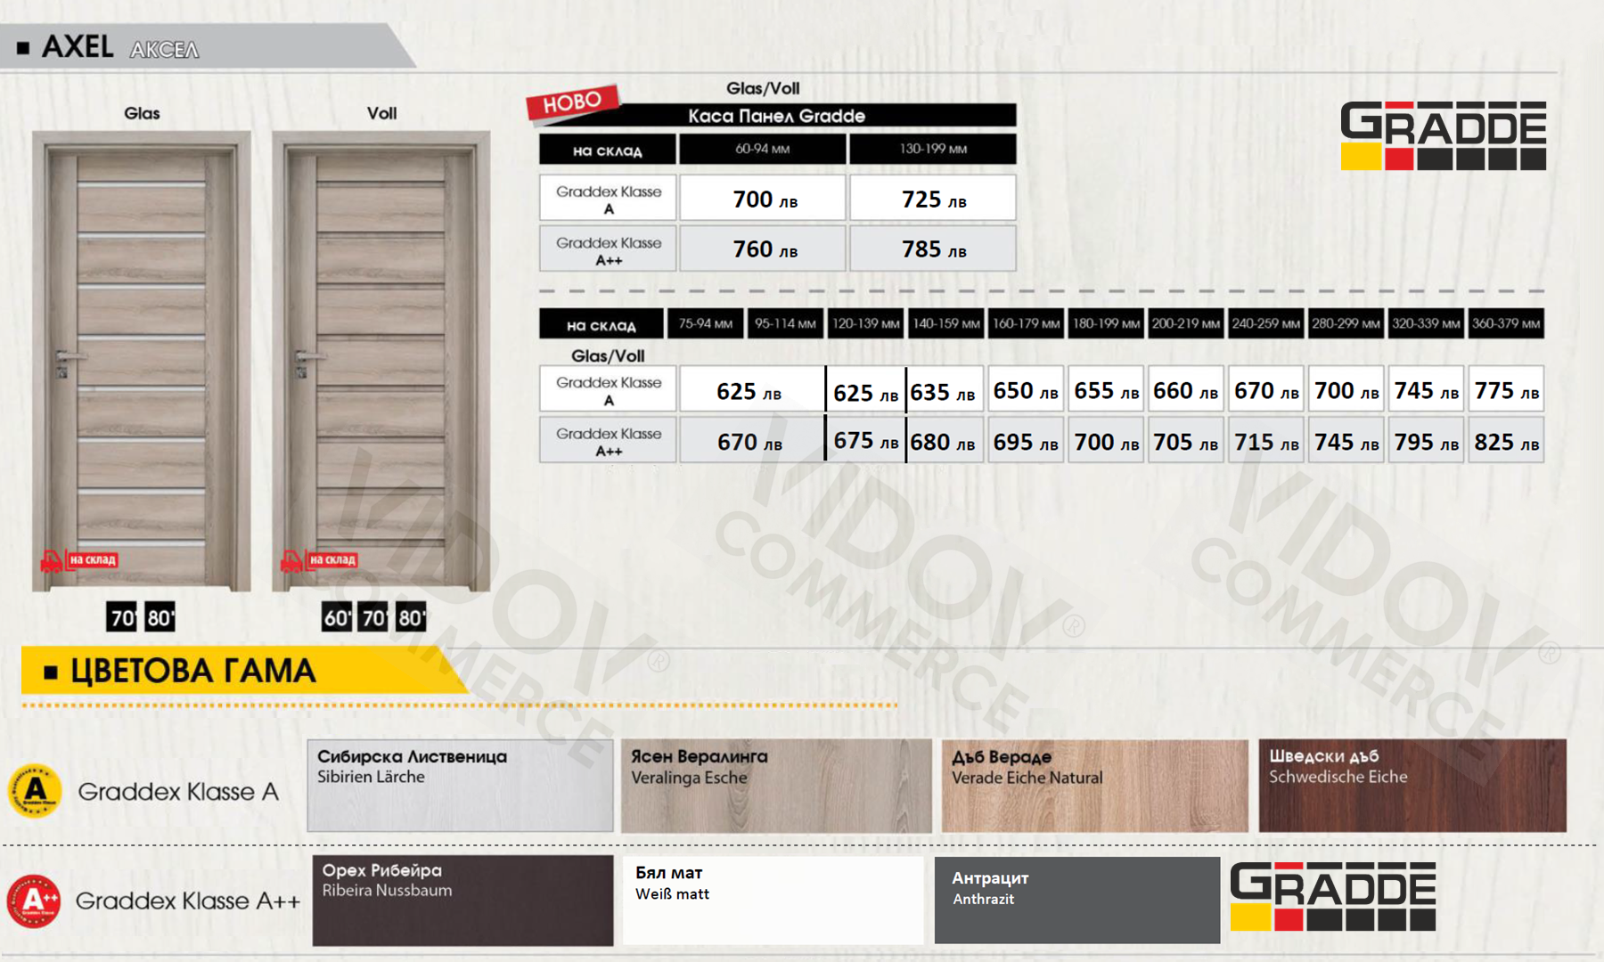The width and height of the screenshot is (1604, 962).
Task: Click the Voll label above the right door
Action: (x=381, y=113)
